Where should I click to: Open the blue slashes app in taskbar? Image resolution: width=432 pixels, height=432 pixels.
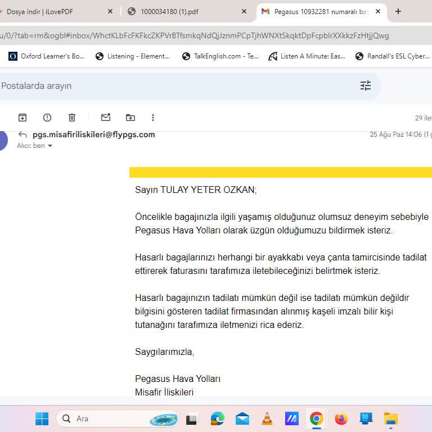tap(292, 418)
